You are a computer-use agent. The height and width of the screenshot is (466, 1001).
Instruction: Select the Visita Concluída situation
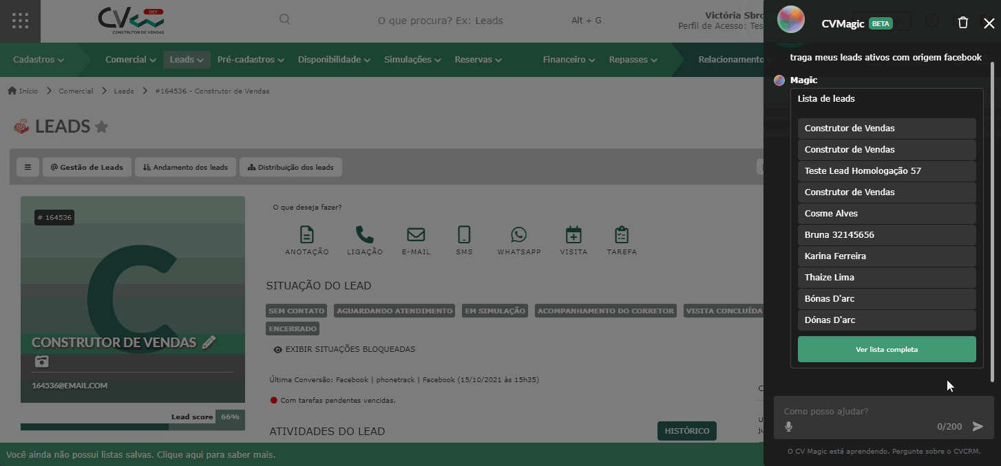click(x=723, y=311)
